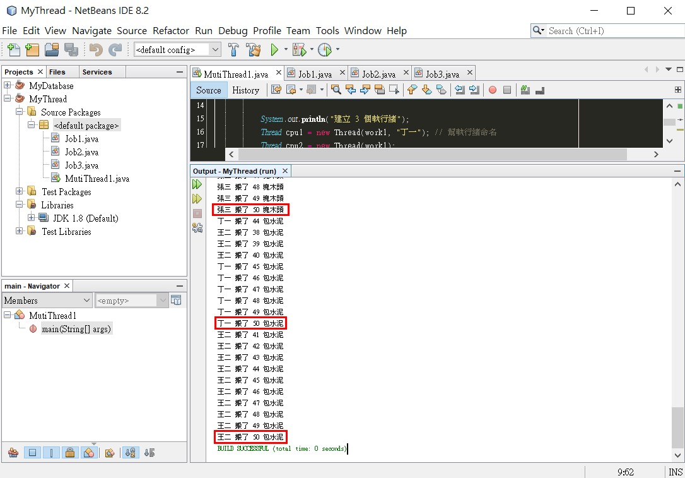Viewport: 685px width, 478px height.
Task: Open the Run Project dropdown arrow
Action: [286, 49]
